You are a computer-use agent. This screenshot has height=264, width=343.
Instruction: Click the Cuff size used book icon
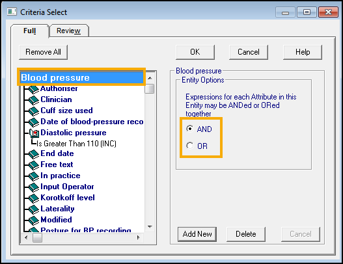click(34, 111)
